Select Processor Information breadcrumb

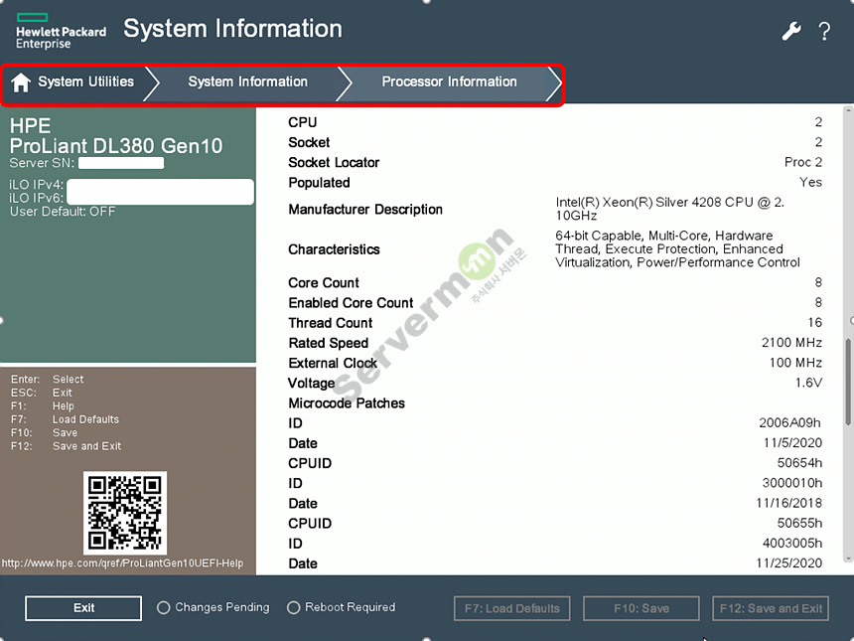click(x=449, y=81)
